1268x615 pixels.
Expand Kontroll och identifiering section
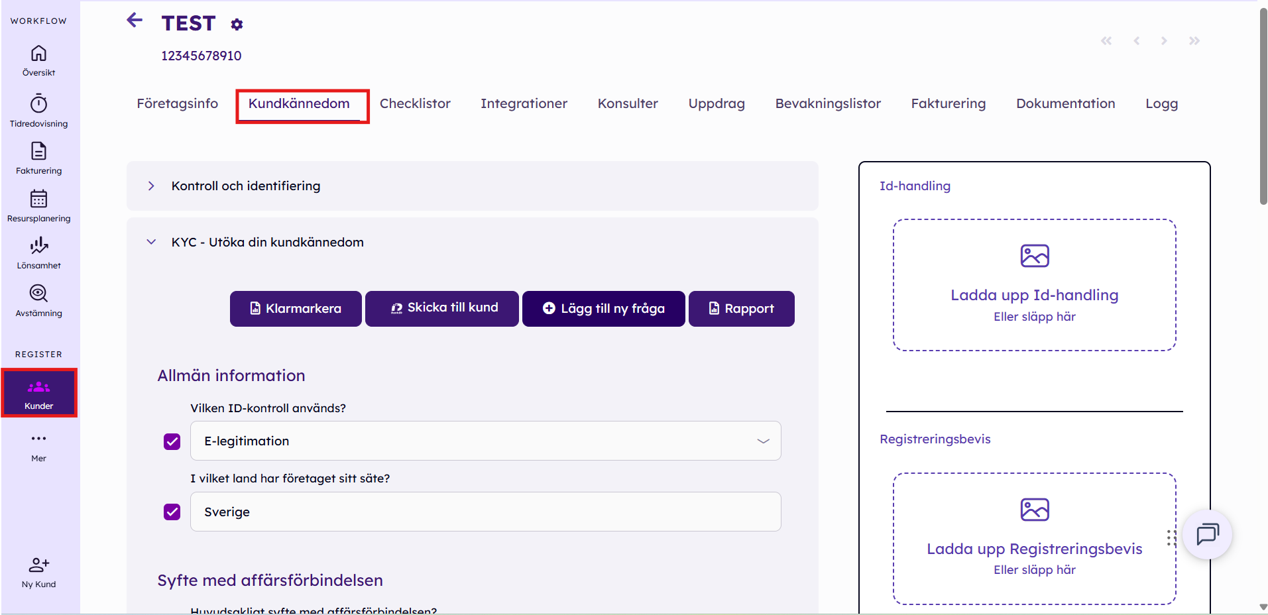(x=151, y=186)
